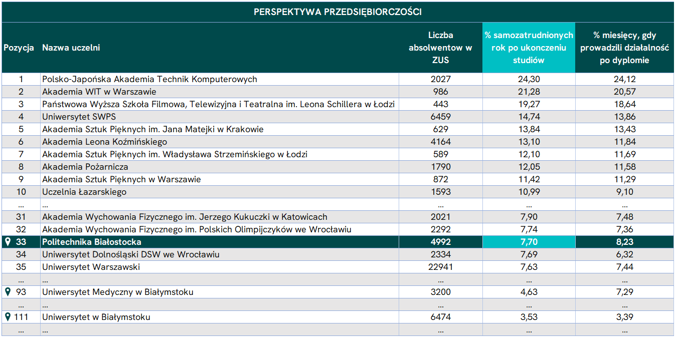Select self-employed value 10,99
Viewport: 676px width, 338px height.
(529, 192)
